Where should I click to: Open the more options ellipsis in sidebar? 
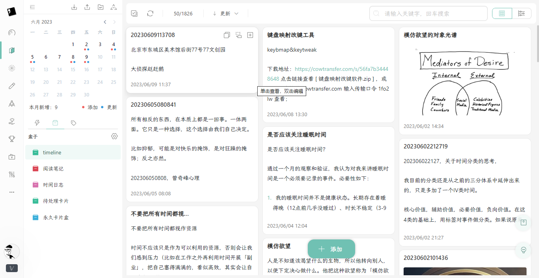coord(12,192)
